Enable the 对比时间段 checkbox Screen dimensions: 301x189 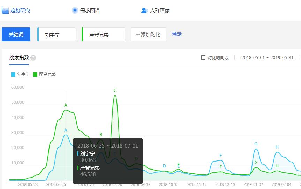203,57
